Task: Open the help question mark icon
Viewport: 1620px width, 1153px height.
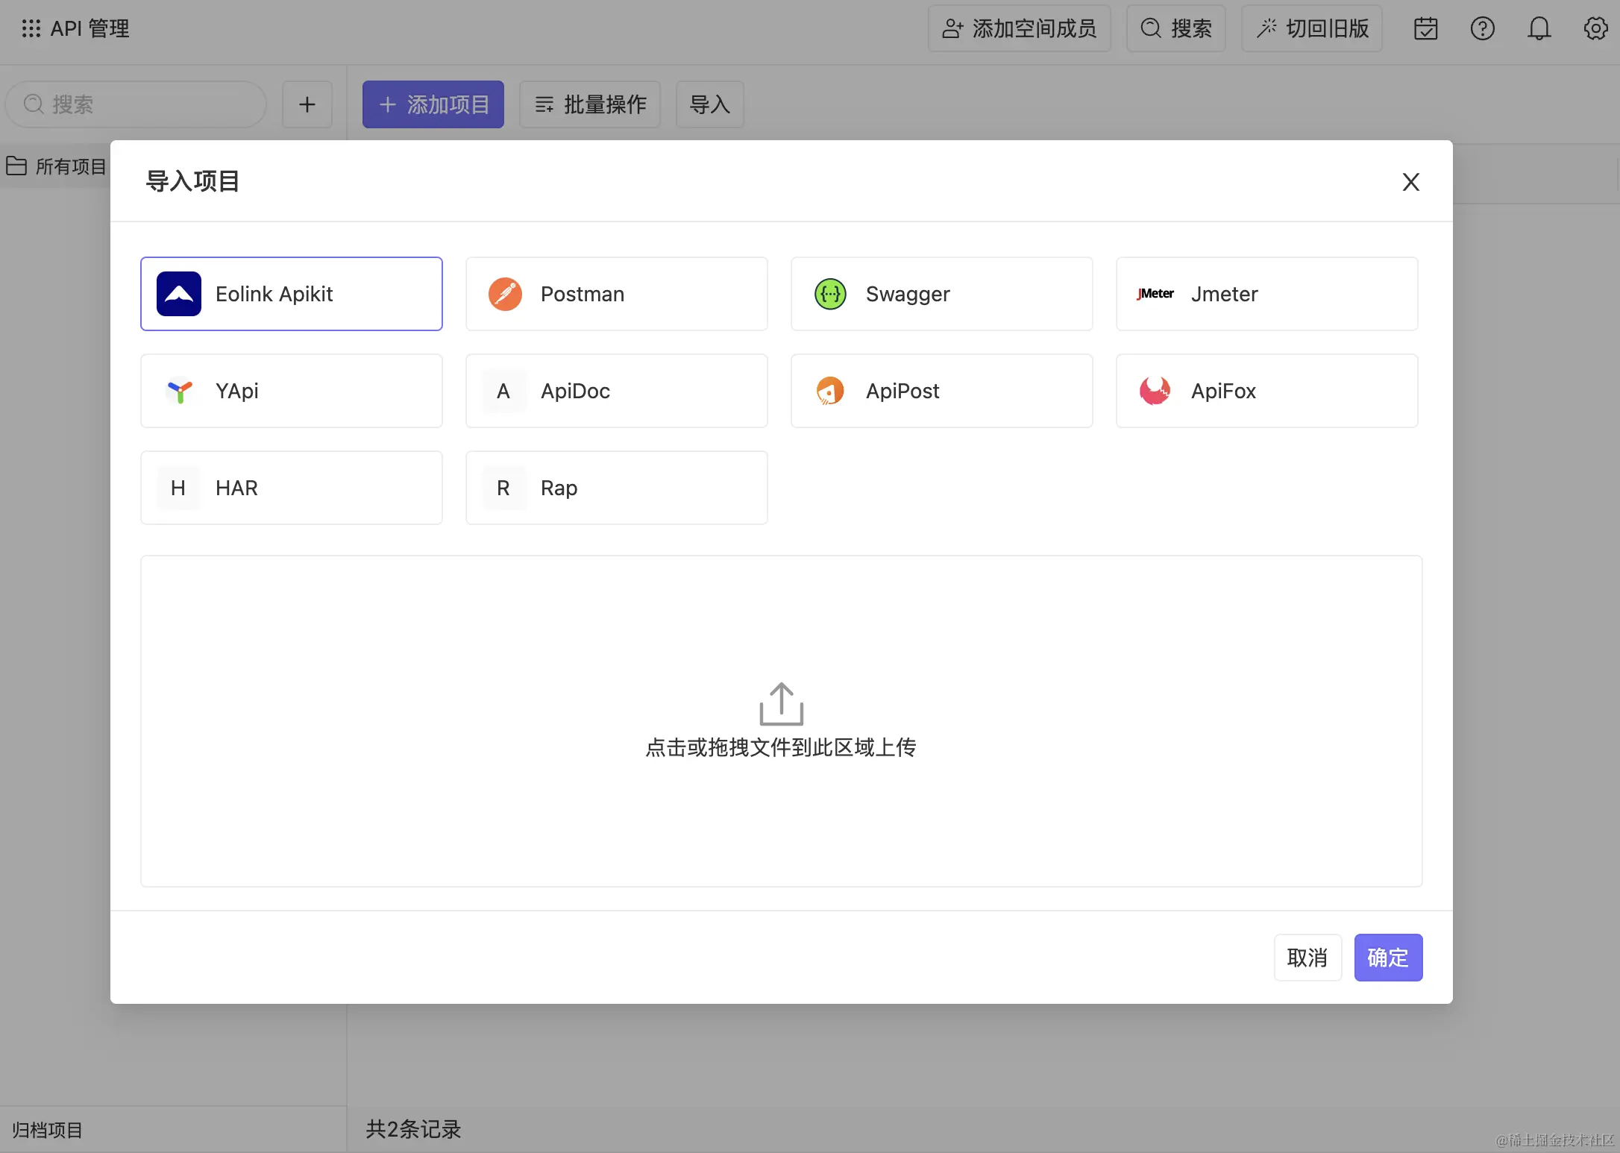Action: tap(1482, 29)
